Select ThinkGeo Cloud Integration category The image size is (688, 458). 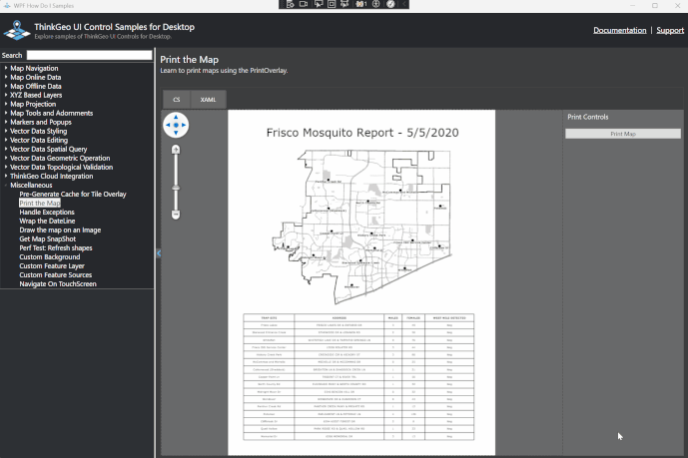click(51, 176)
